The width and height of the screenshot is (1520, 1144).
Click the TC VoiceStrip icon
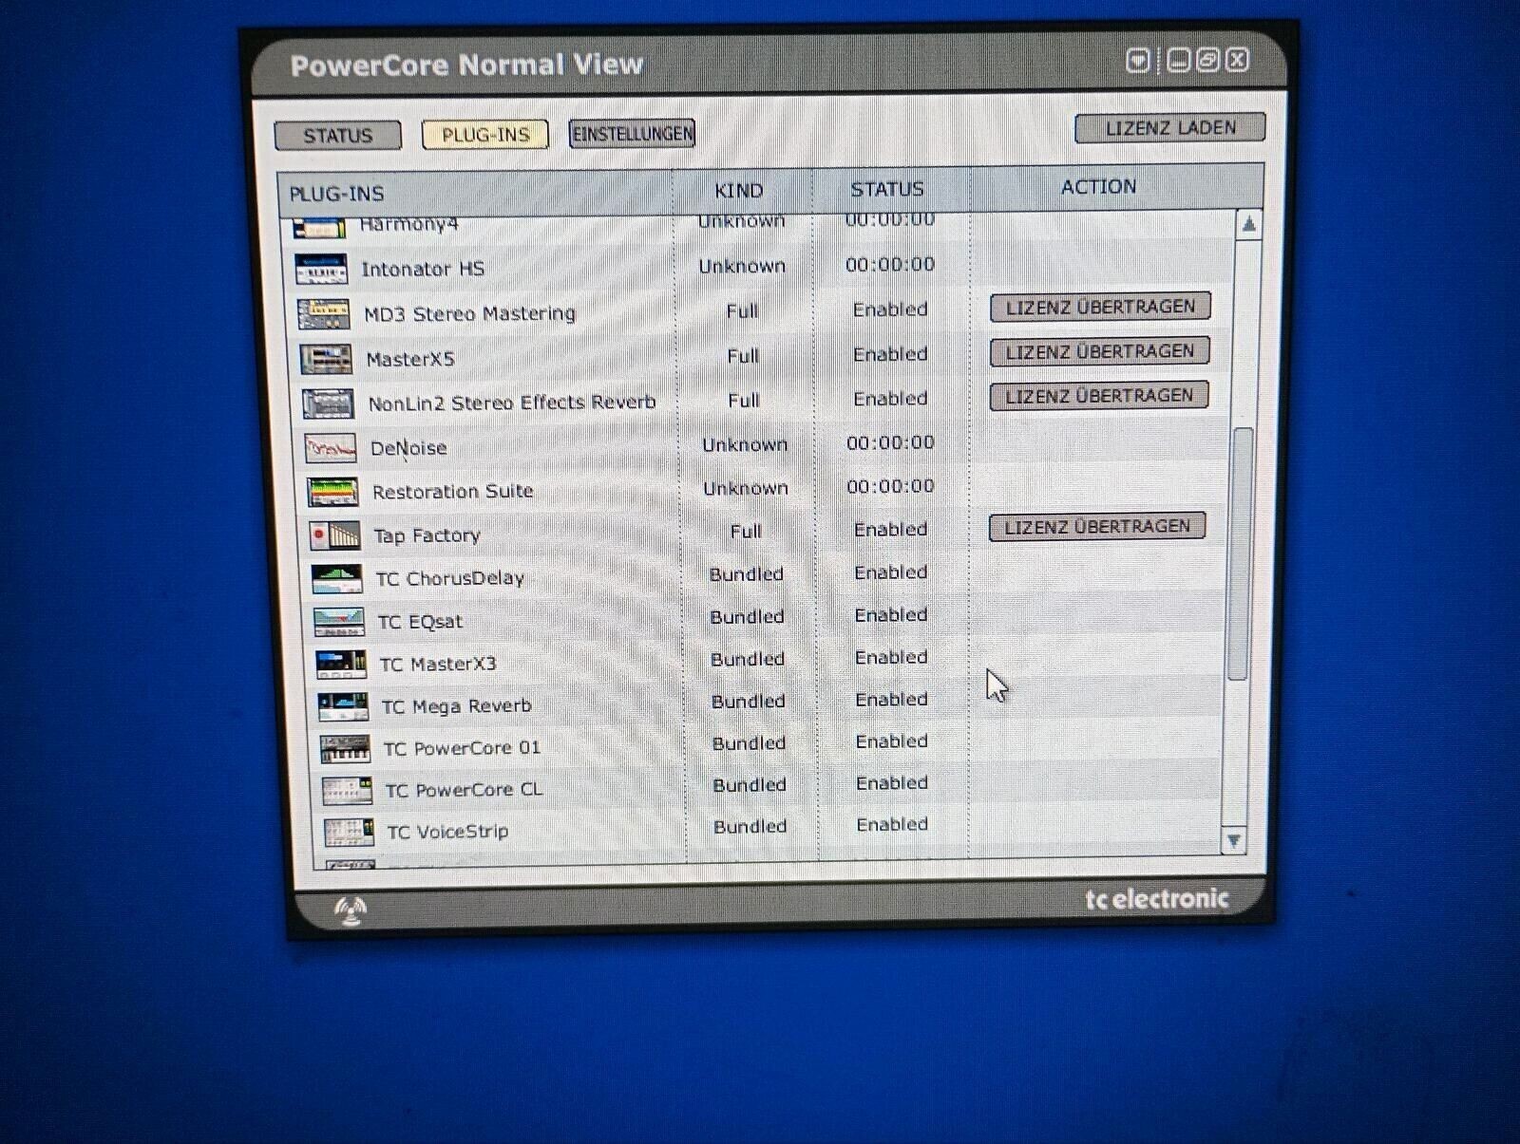349,832
